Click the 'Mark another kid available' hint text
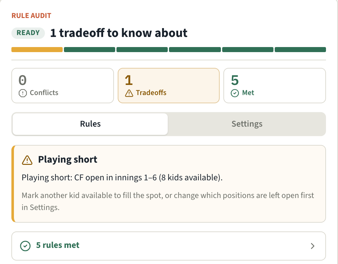 (x=168, y=201)
